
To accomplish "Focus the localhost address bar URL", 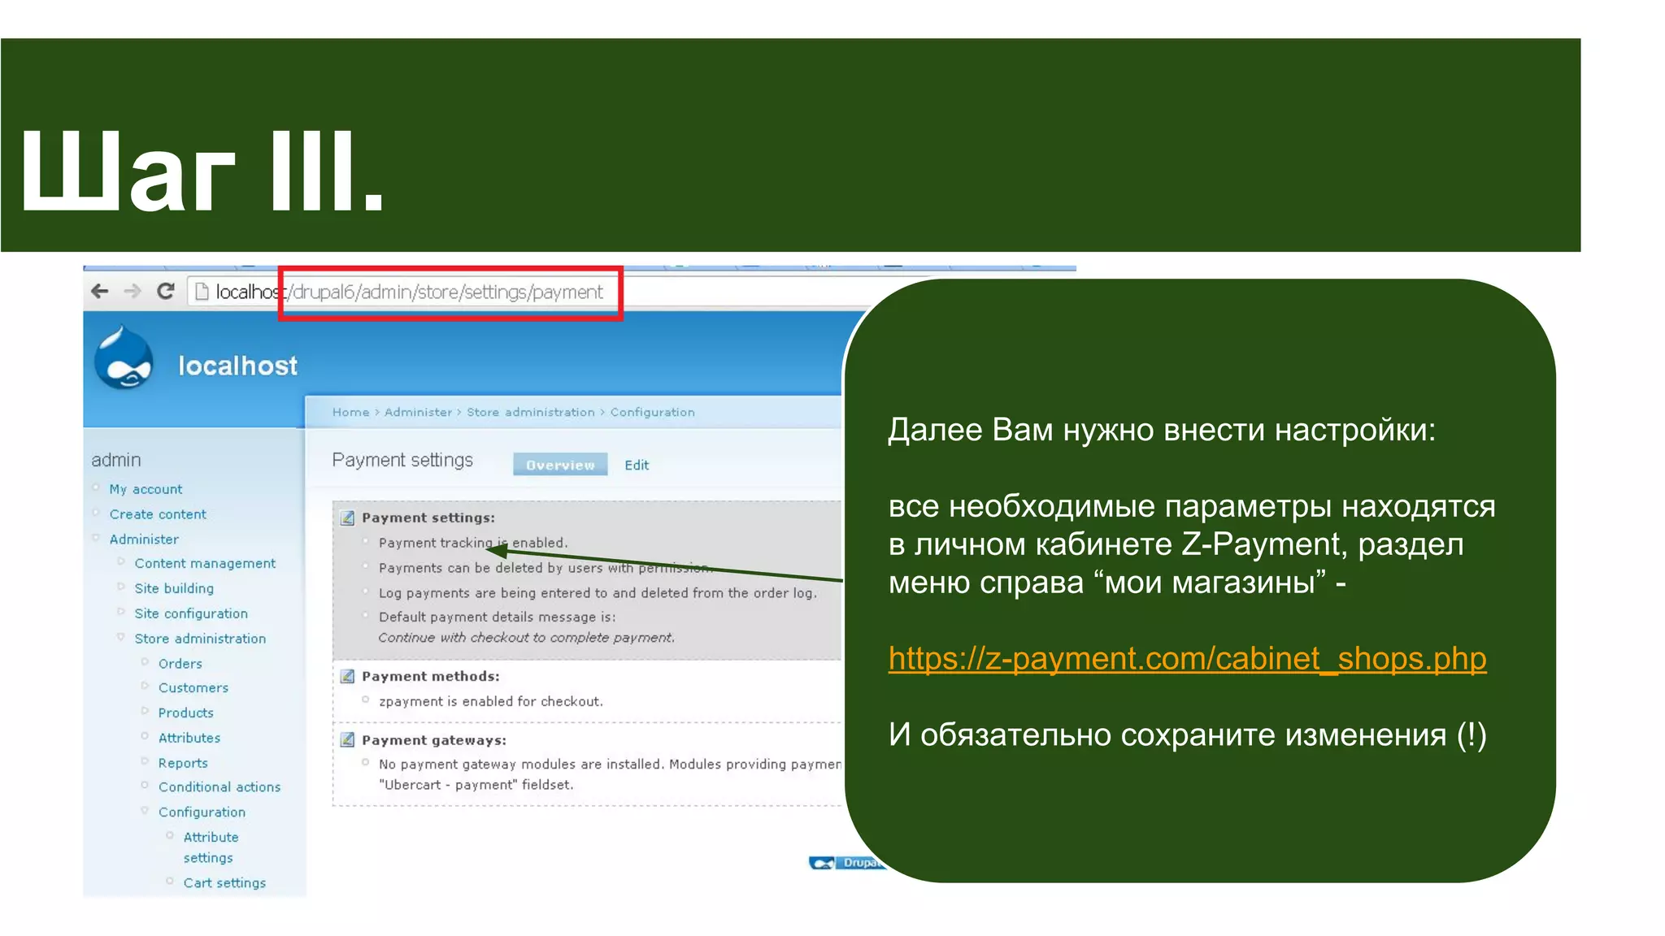I will (409, 292).
